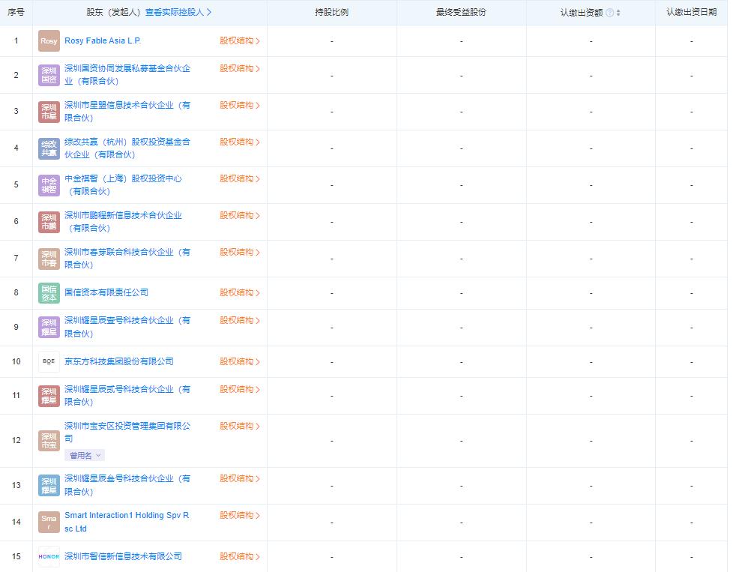The width and height of the screenshot is (736, 572).
Task: Click the 中金祺智 purple logo icon
Action: coord(49,185)
